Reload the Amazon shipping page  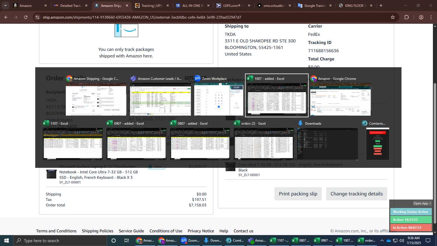26,17
